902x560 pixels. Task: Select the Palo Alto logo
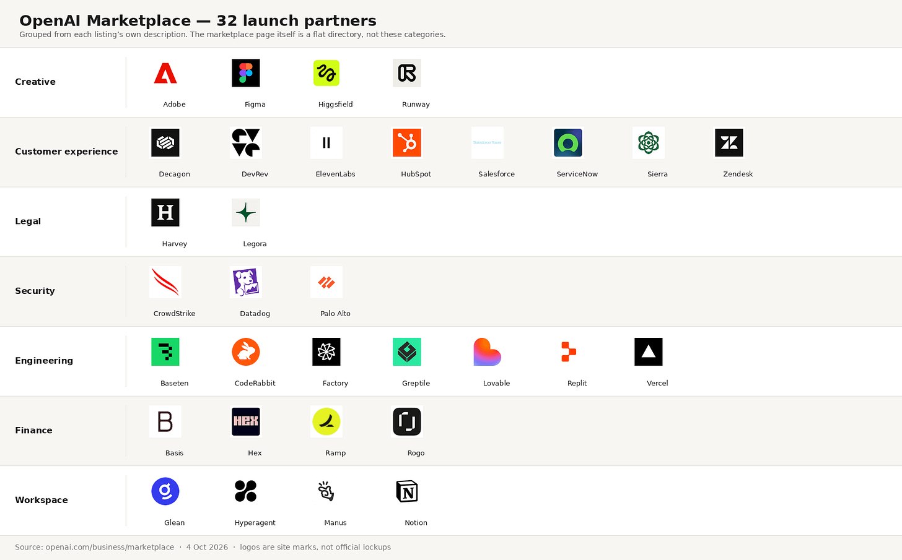pyautogui.click(x=326, y=282)
